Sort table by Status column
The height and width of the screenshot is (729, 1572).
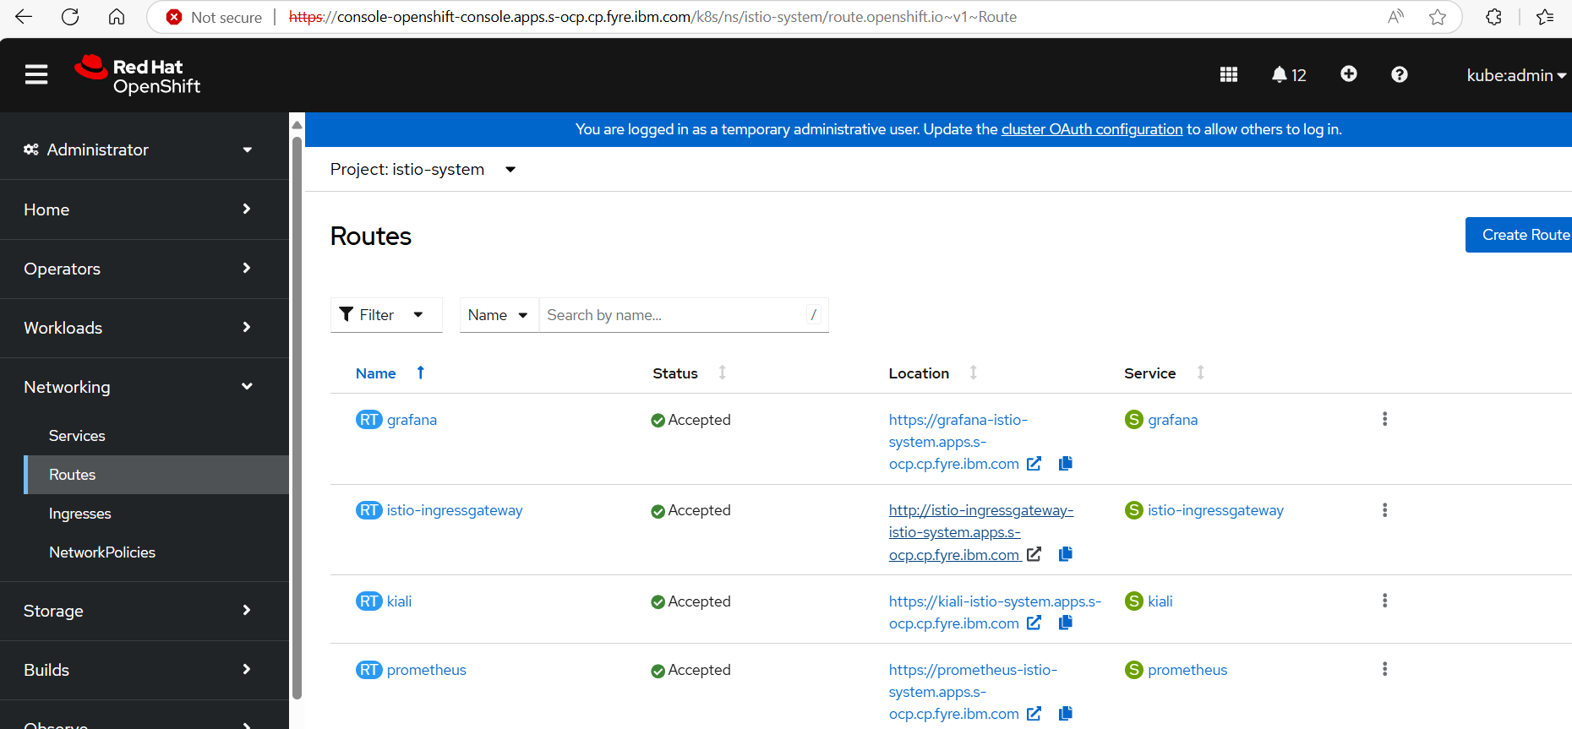pyautogui.click(x=689, y=373)
